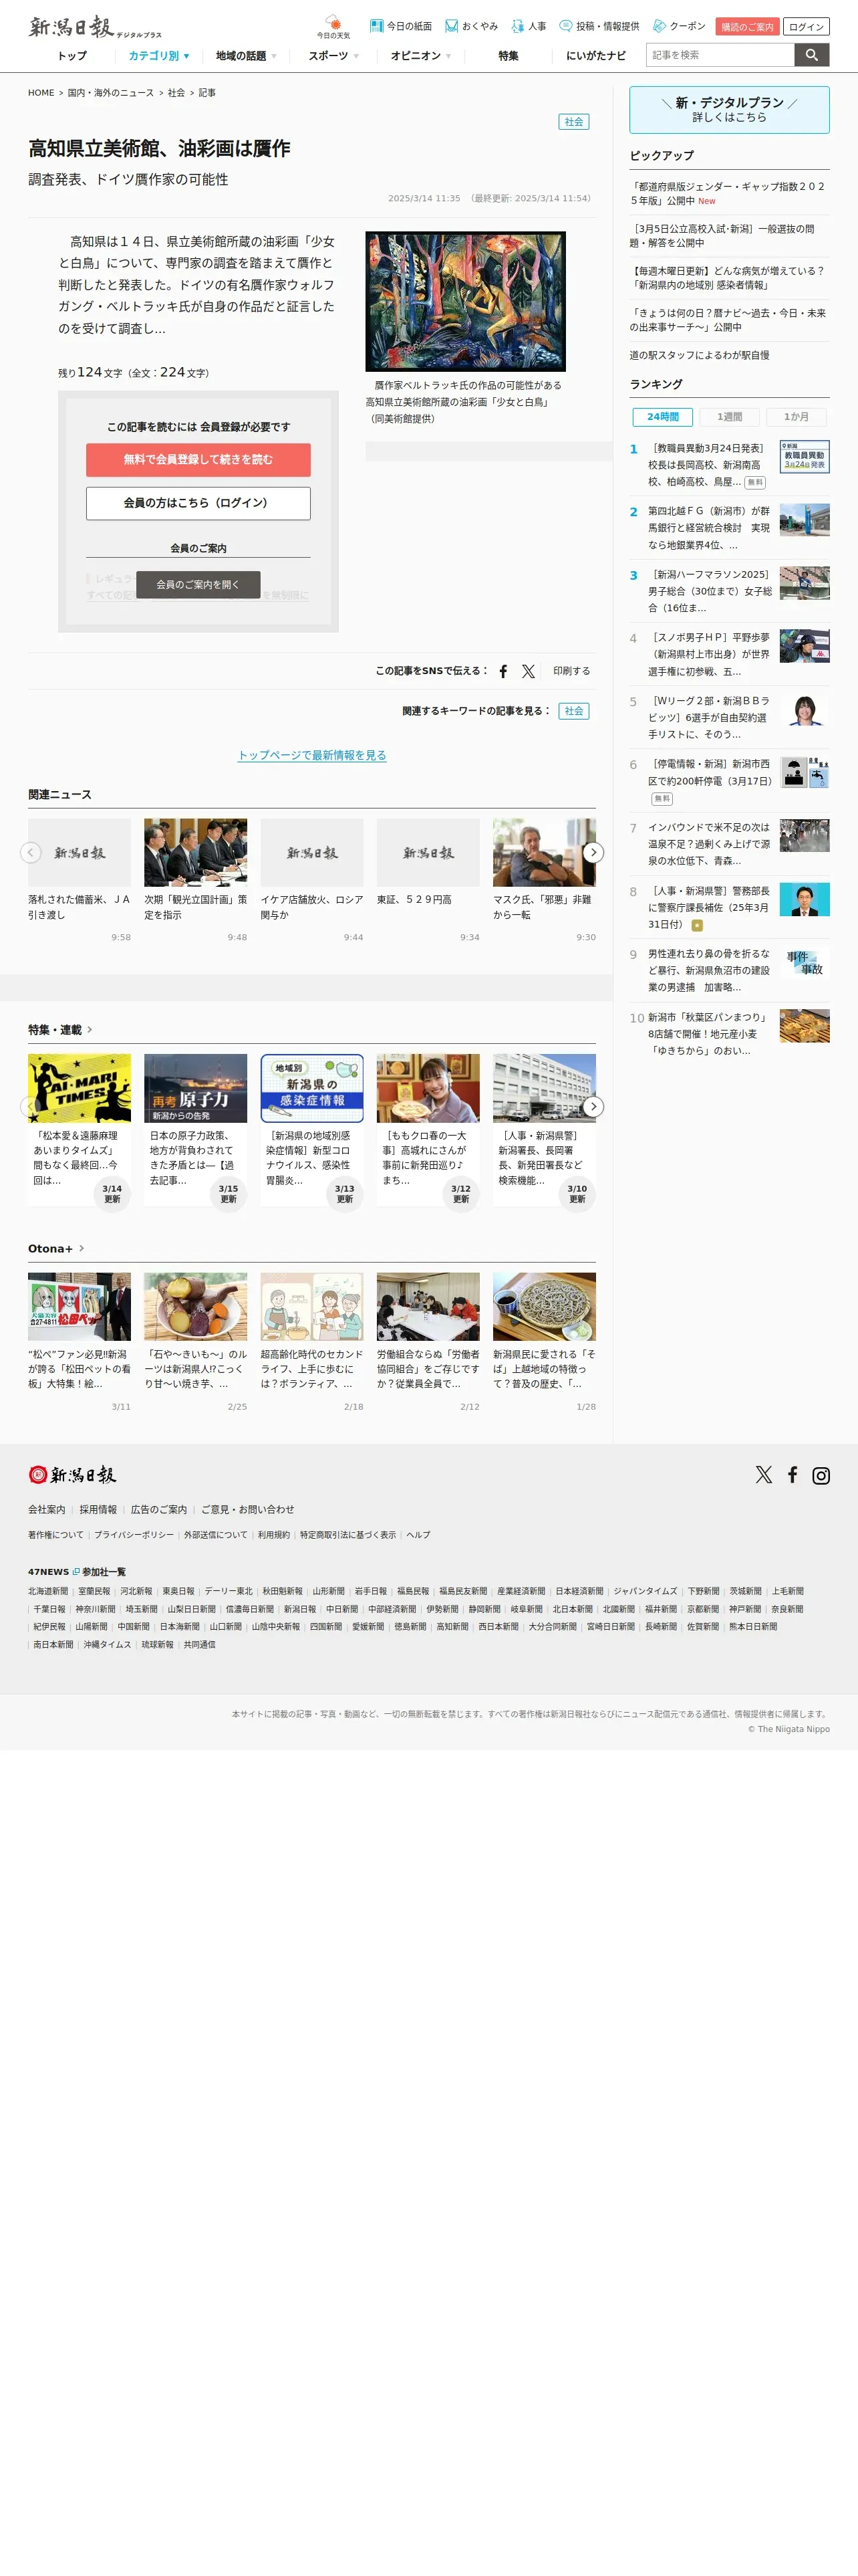This screenshot has height=2576, width=858.
Task: Open 松田ペット signboard Otona+ thumbnail
Action: tap(79, 1306)
